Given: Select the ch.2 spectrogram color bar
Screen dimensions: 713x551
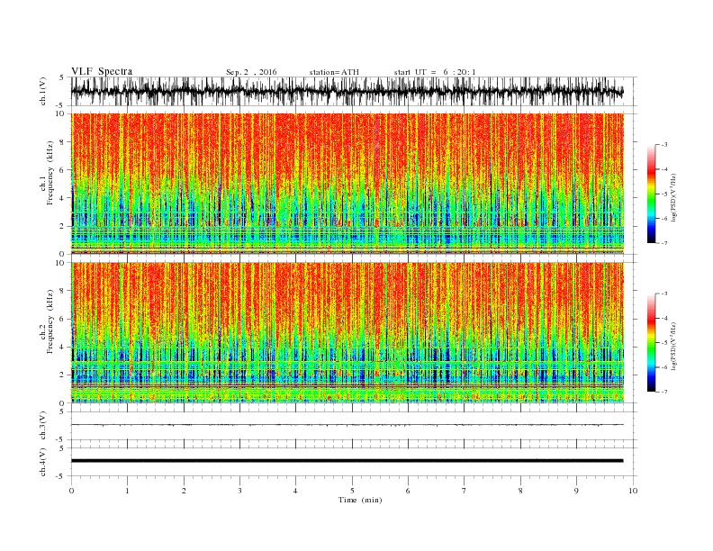Looking at the screenshot, I should (651, 342).
